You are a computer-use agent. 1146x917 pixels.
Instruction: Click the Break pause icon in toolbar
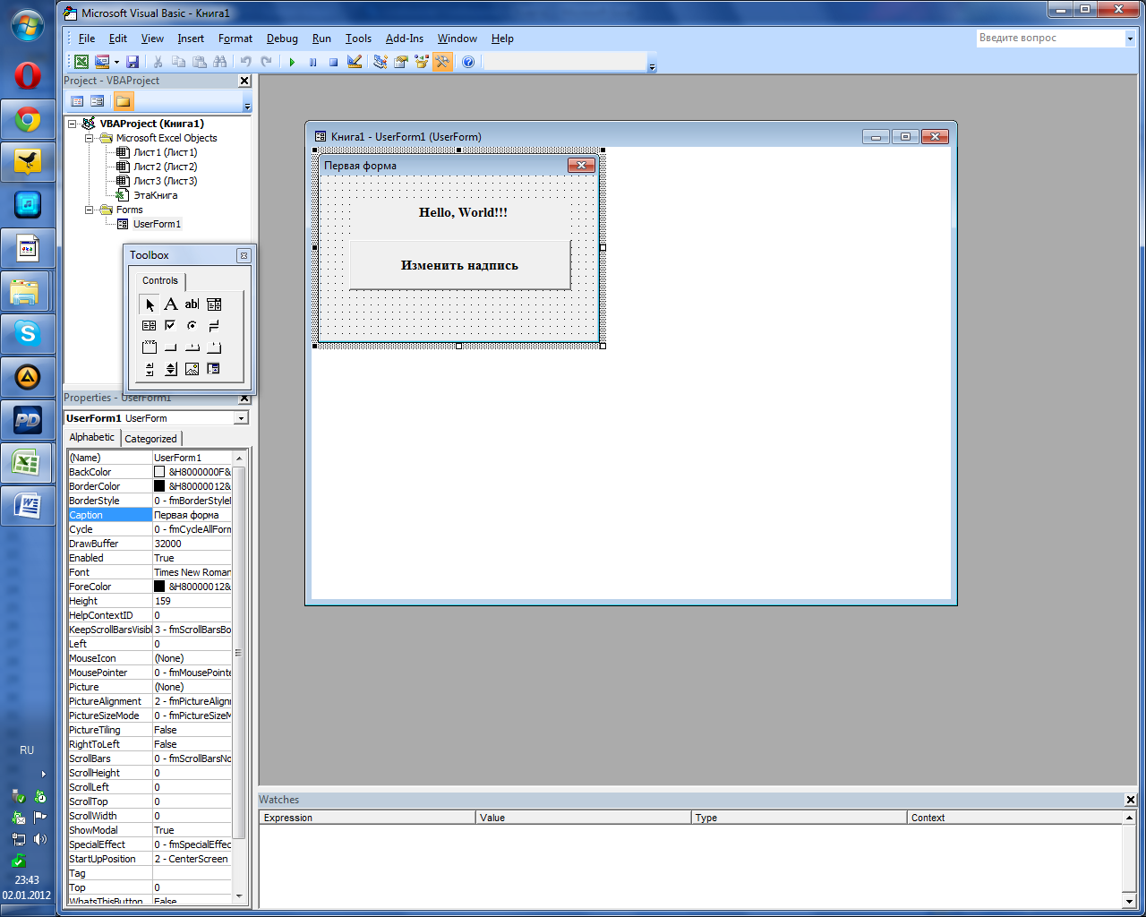pos(312,62)
